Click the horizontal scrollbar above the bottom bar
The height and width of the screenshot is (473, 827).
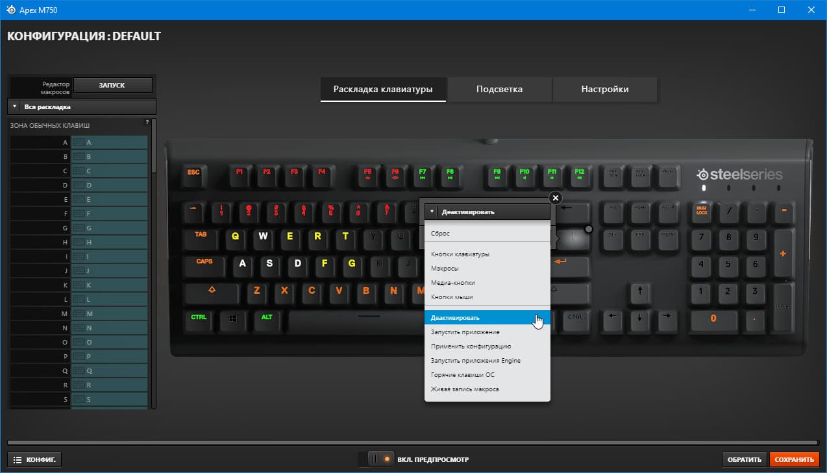(x=413, y=443)
